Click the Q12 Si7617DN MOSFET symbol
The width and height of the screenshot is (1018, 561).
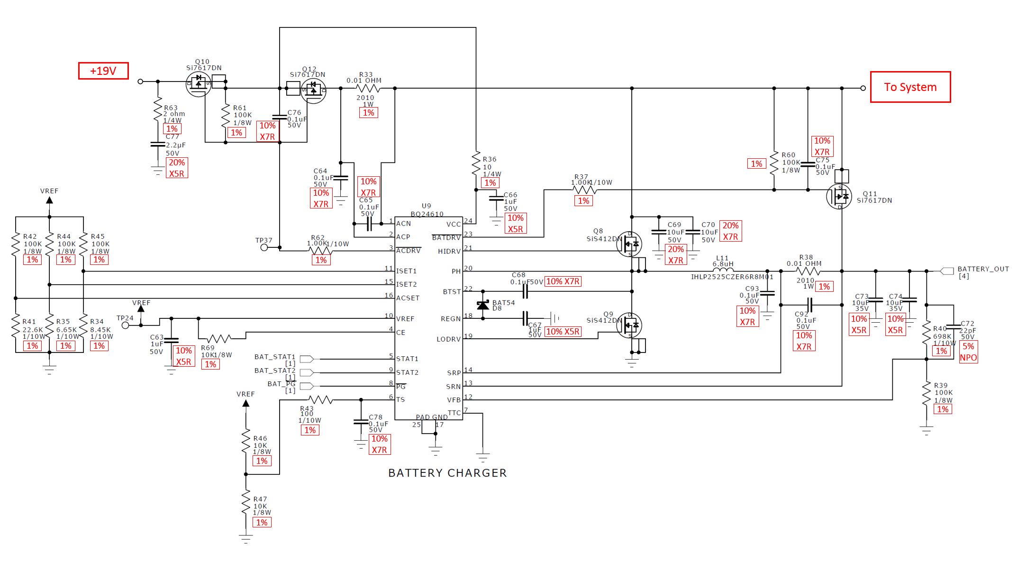[313, 90]
